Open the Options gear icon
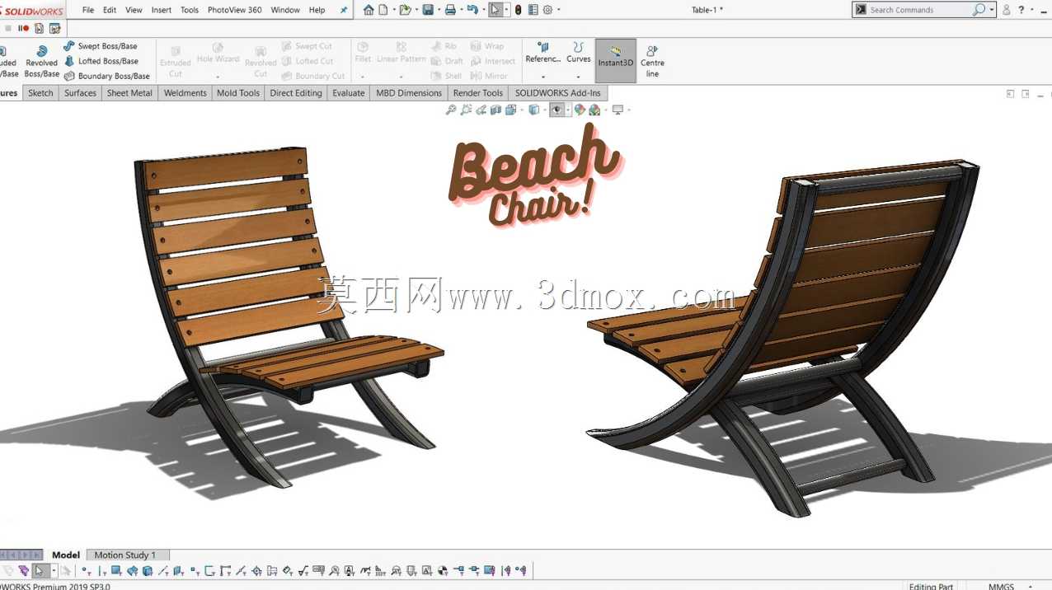Image resolution: width=1052 pixels, height=590 pixels. point(547,10)
